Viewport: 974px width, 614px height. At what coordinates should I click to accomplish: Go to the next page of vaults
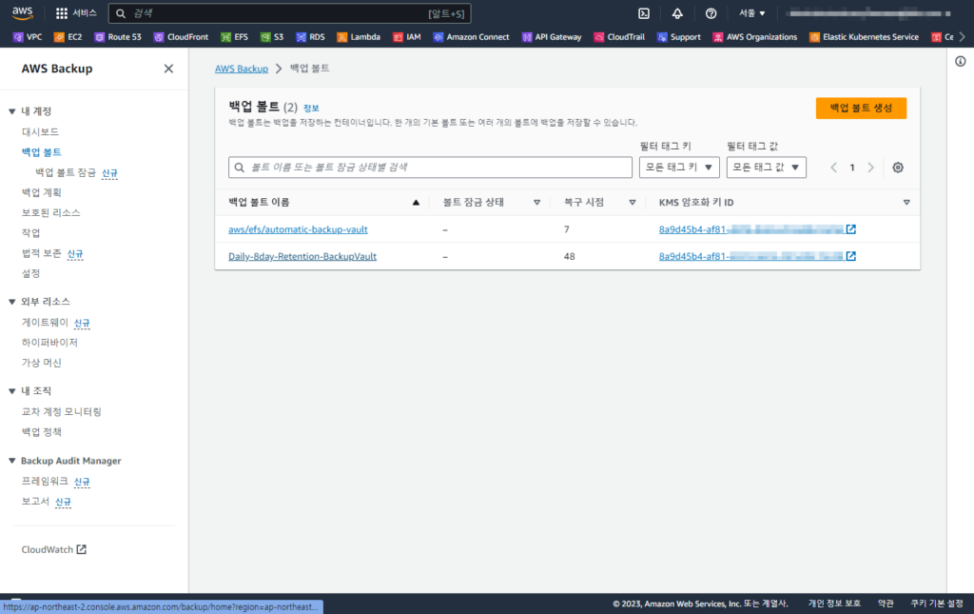click(x=870, y=168)
